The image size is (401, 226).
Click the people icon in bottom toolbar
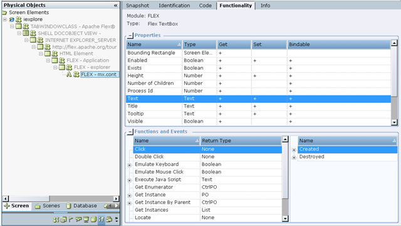click(56, 220)
